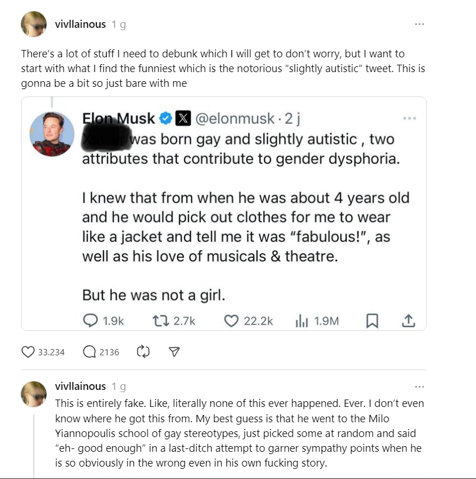
Task: Click the upload share icon in the tweet screenshot
Action: (408, 321)
